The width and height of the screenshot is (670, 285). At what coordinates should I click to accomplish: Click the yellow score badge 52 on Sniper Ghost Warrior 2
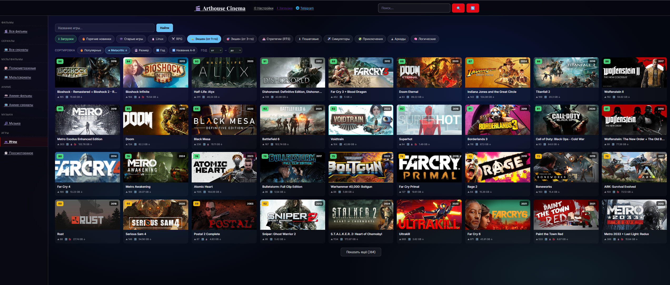pyautogui.click(x=265, y=204)
